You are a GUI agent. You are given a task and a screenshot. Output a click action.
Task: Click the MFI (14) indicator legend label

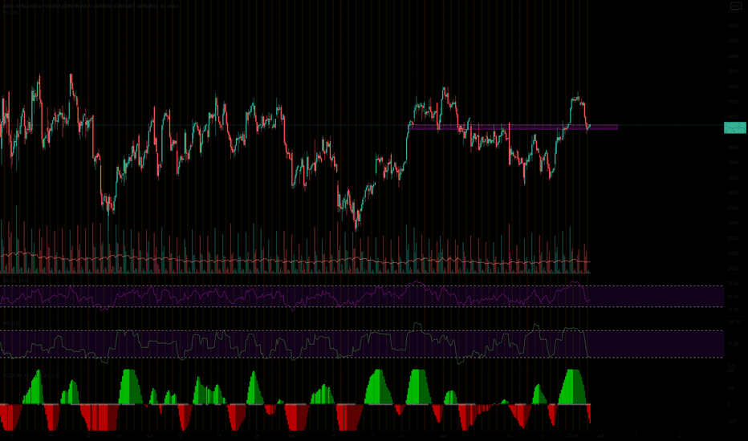pos(11,323)
